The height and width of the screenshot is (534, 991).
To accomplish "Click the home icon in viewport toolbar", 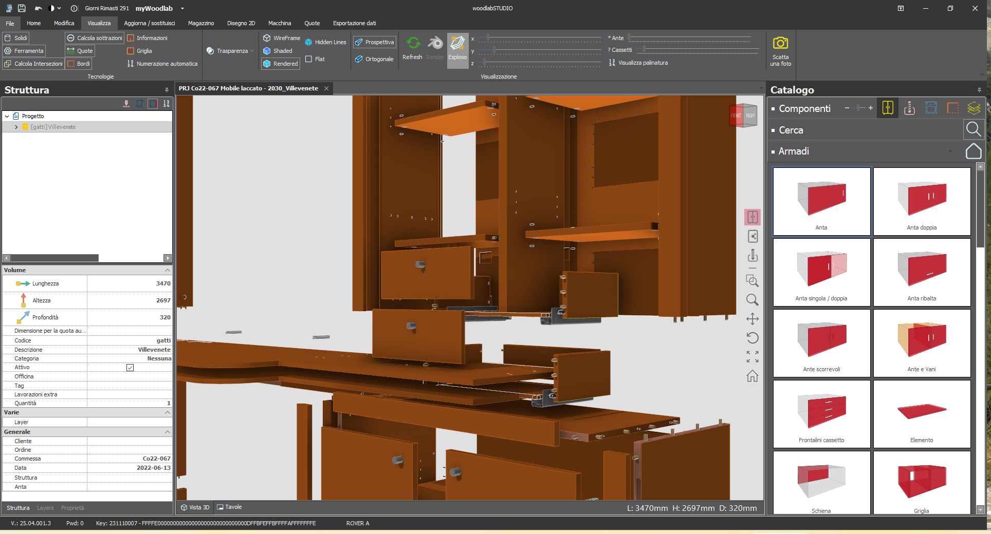I will (752, 376).
